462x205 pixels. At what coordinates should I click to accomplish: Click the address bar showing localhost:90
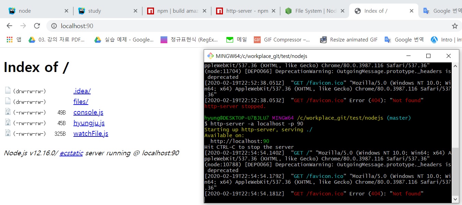[206, 26]
